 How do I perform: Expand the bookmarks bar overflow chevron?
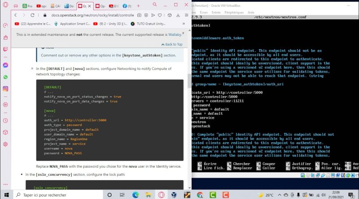coord(184,24)
